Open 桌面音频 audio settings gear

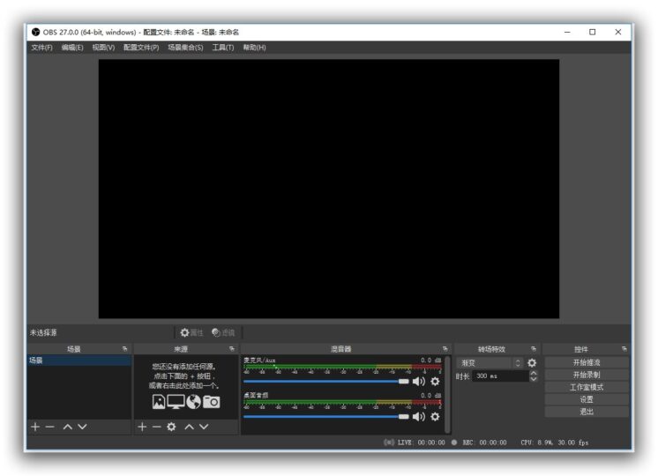[x=435, y=416]
